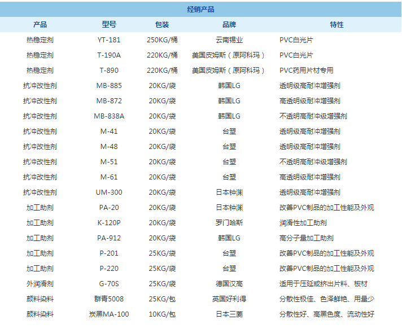The width and height of the screenshot is (402, 333).
Task: Click packaging cell 10KG/包
Action: [x=162, y=314]
